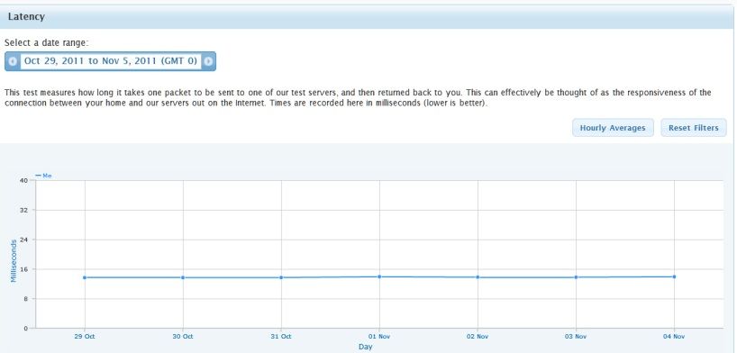Show Hourly Averages
Viewport: 737px width, 353px height.
613,128
